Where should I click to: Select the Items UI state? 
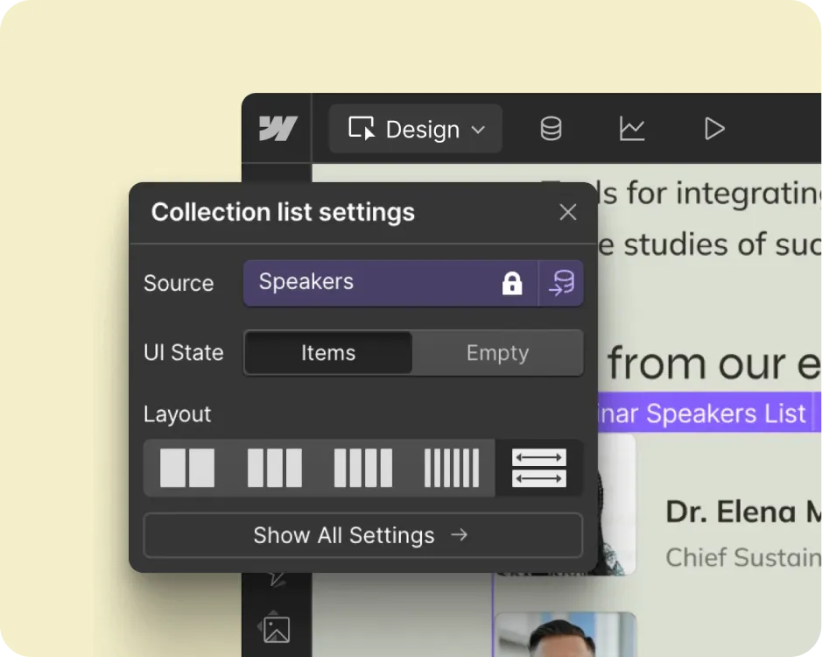click(328, 353)
